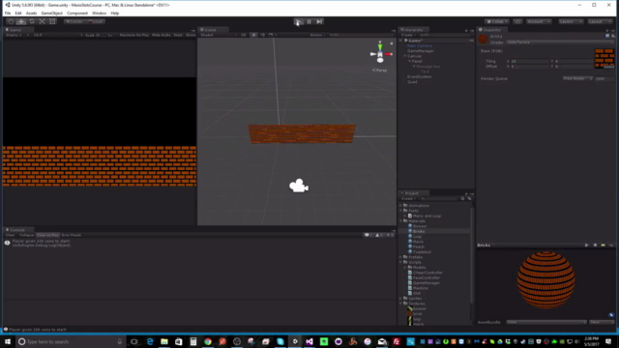Collapse the Materials folder

pyautogui.click(x=401, y=221)
